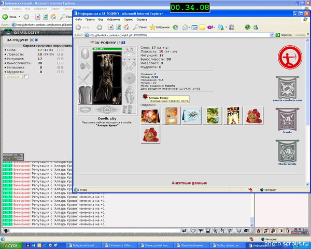Click the enter arrow send icon in chat
Image resolution: width=311 pixels, height=249 pixels.
[x=184, y=231]
